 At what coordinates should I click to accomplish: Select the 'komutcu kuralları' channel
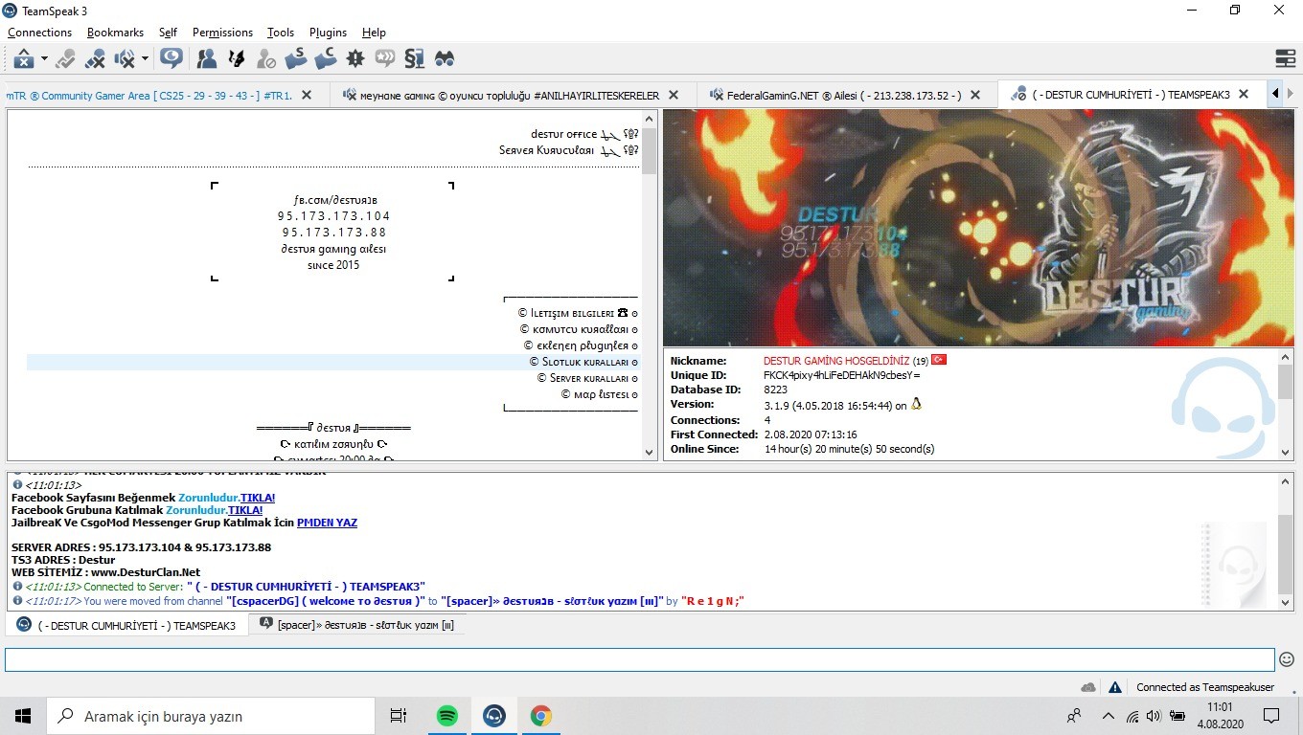pos(579,329)
